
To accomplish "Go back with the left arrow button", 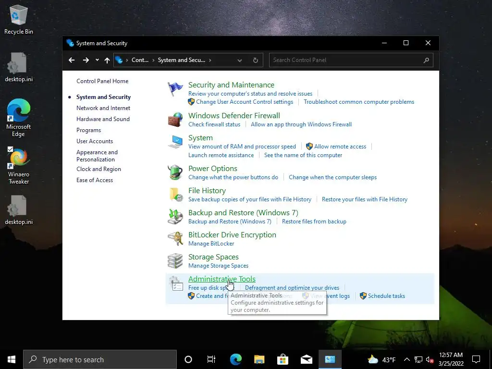I will tap(72, 60).
